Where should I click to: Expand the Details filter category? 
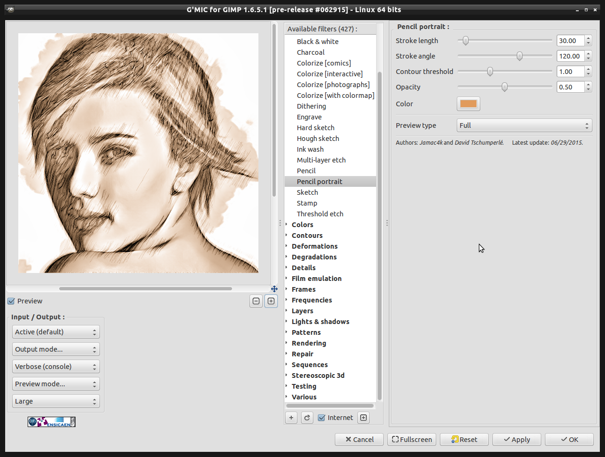(x=287, y=268)
